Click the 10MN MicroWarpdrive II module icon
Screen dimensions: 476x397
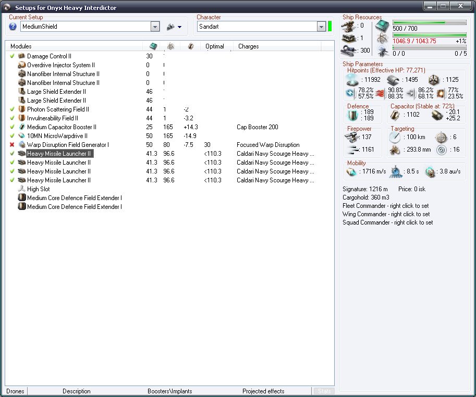(x=21, y=136)
